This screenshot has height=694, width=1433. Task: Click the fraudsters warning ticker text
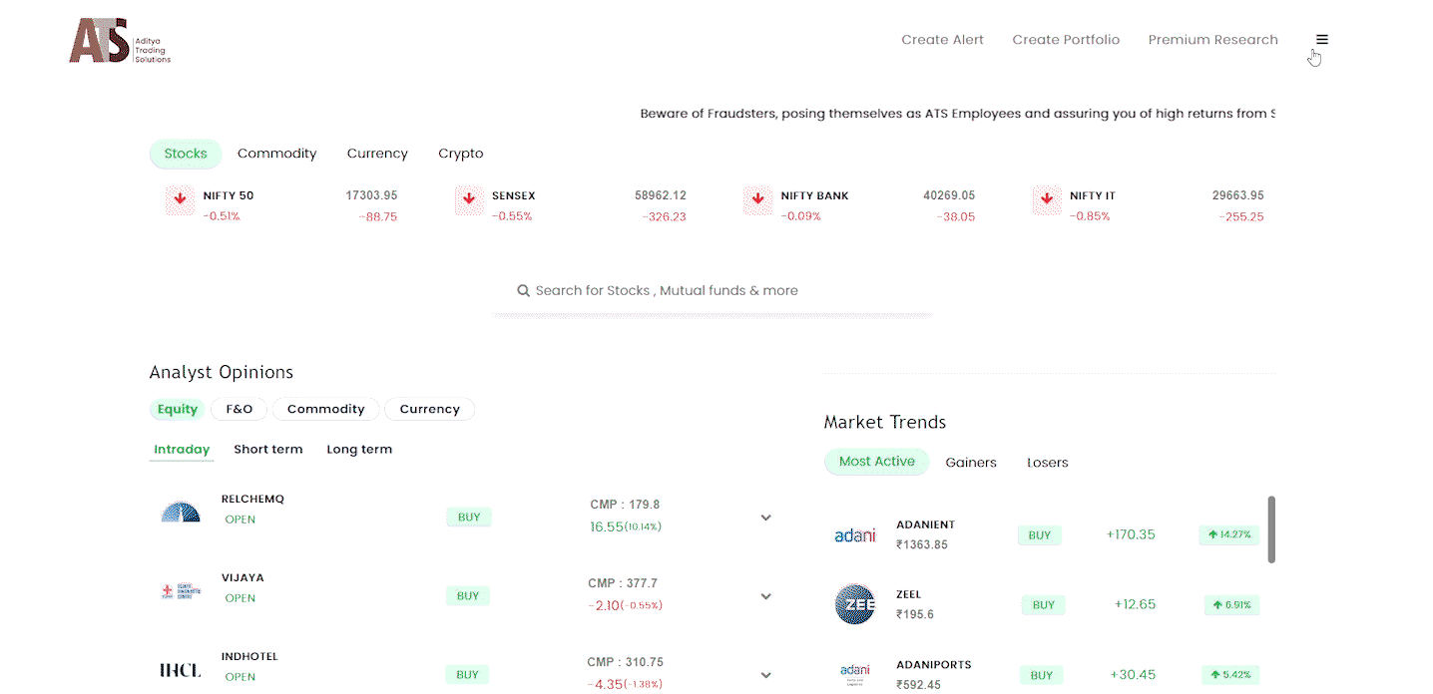pyautogui.click(x=958, y=114)
